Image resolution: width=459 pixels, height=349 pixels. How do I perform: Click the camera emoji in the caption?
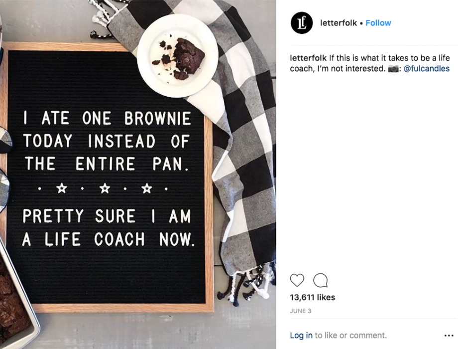(x=393, y=69)
